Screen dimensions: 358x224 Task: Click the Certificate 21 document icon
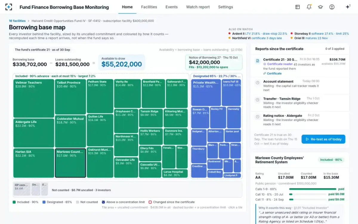pyautogui.click(x=257, y=61)
